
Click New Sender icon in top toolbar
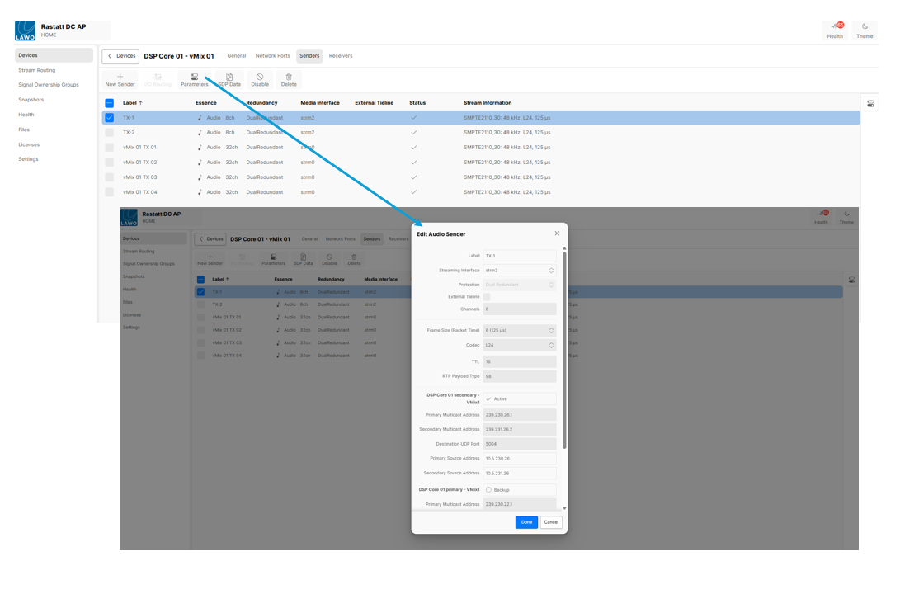[x=120, y=78]
